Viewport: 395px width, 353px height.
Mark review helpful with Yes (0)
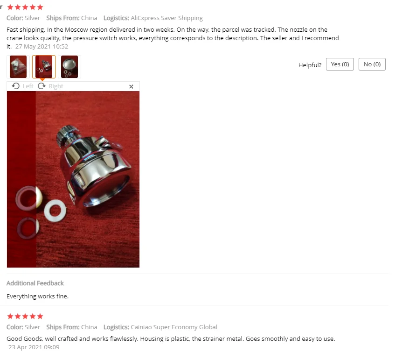click(340, 64)
